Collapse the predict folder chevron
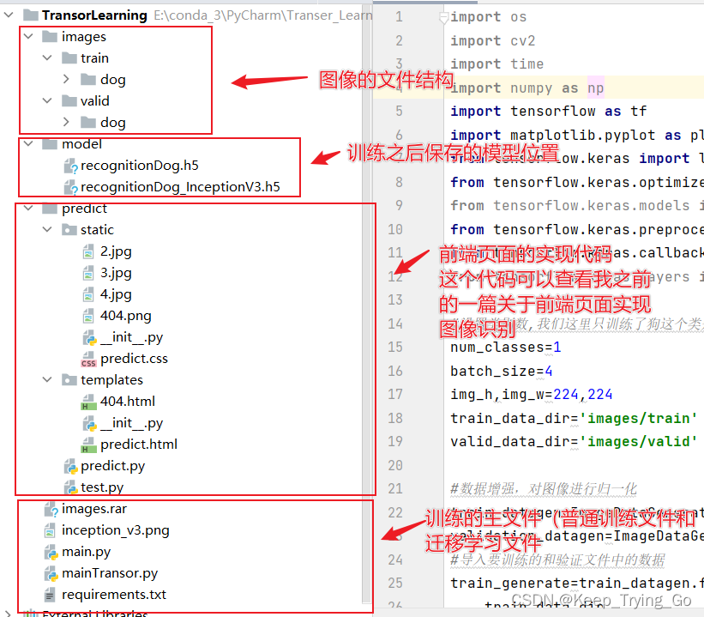The height and width of the screenshot is (617, 704). (x=28, y=208)
